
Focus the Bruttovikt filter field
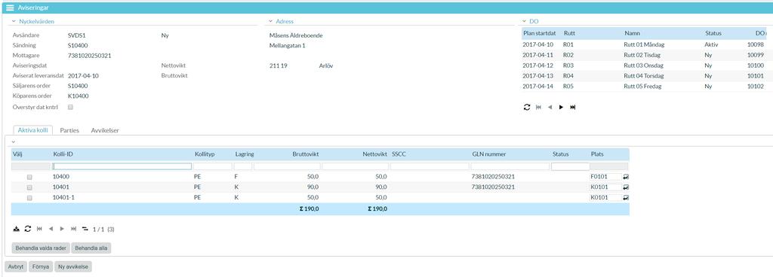tap(287, 166)
